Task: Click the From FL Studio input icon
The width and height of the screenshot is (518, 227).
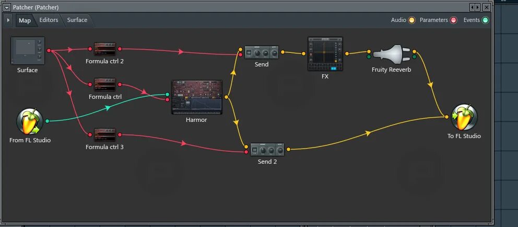Action: 30,121
